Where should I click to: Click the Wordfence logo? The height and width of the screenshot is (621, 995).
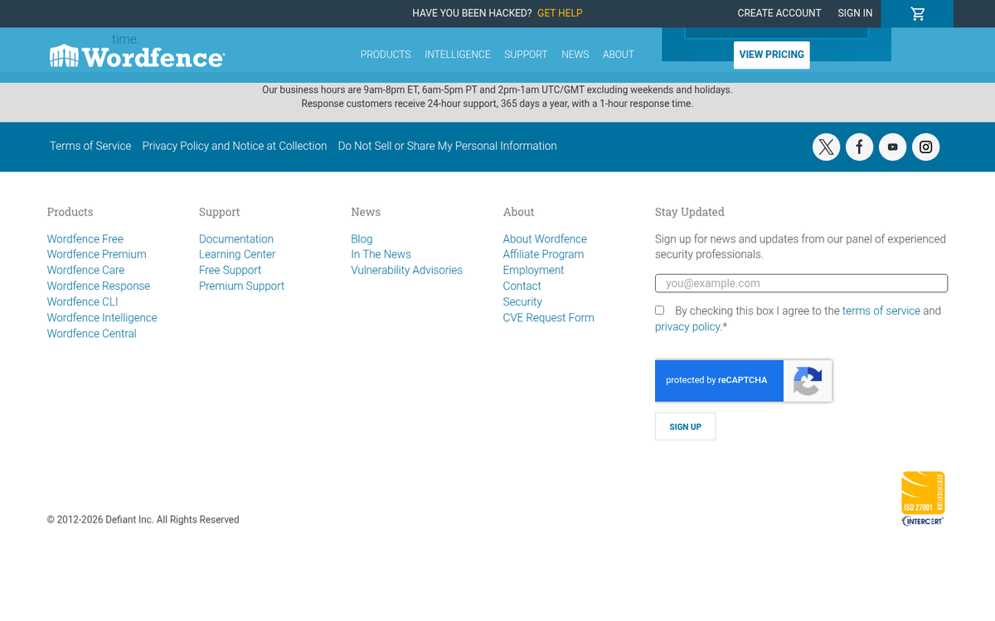[x=136, y=55]
